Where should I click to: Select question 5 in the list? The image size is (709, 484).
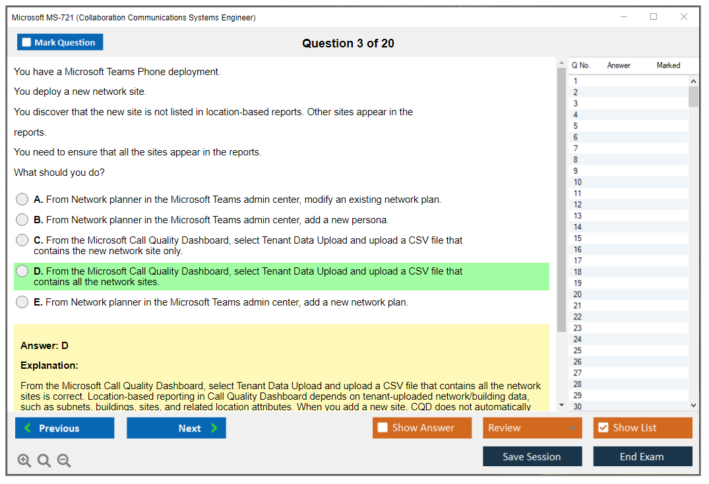pyautogui.click(x=629, y=126)
